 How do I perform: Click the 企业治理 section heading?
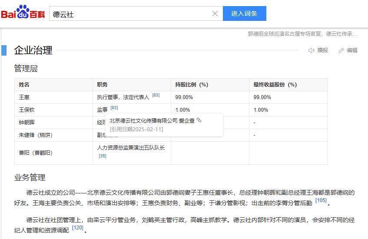33,50
